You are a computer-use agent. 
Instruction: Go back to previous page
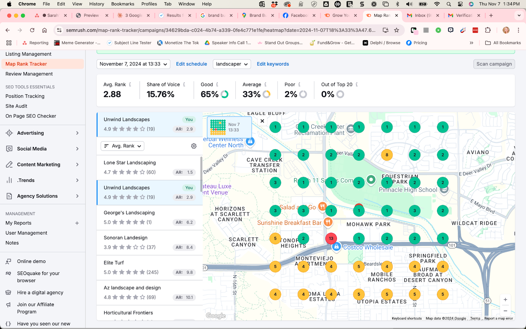(x=8, y=30)
